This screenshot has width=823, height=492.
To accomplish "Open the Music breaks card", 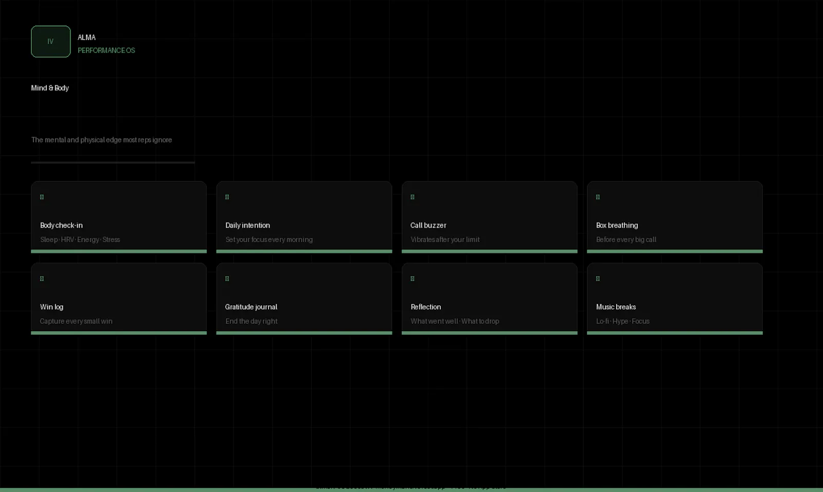I will click(x=675, y=299).
